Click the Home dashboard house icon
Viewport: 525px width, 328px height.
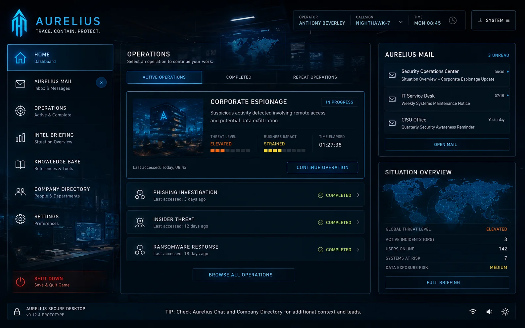point(20,58)
